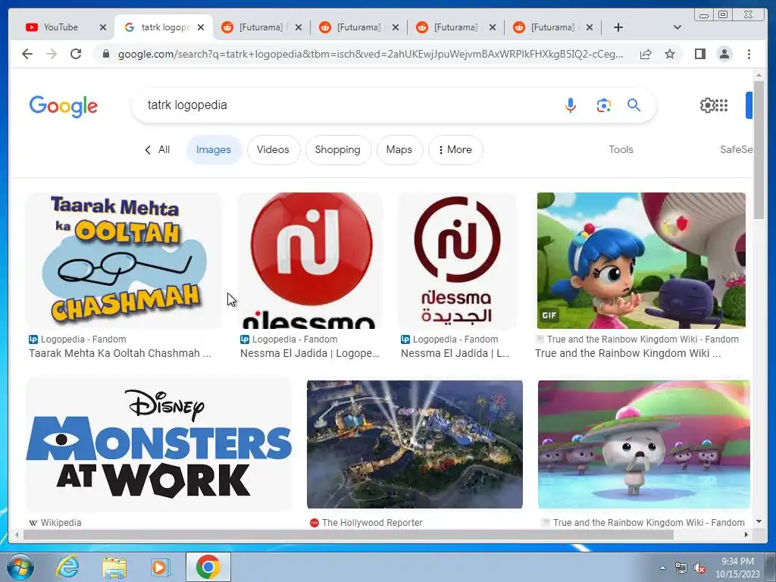Launch Internet Explorer from taskbar
Image resolution: width=776 pixels, height=582 pixels.
coord(67,567)
